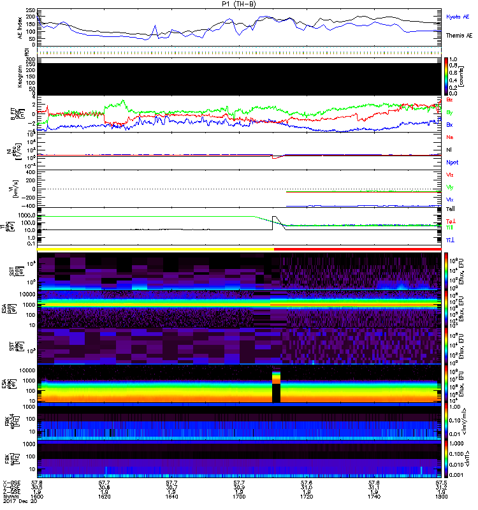This screenshot has height=510, width=478.
Task: Click the Keogram counts color bar
Action: 446,76
